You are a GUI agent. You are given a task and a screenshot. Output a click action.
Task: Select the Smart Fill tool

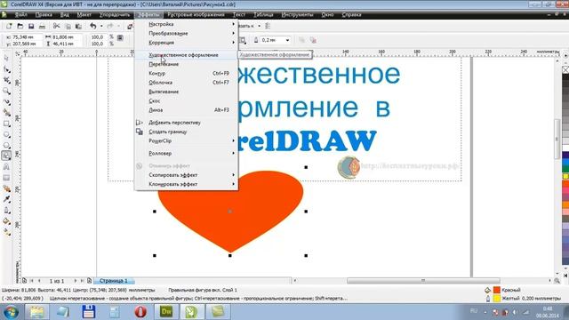(x=6, y=113)
